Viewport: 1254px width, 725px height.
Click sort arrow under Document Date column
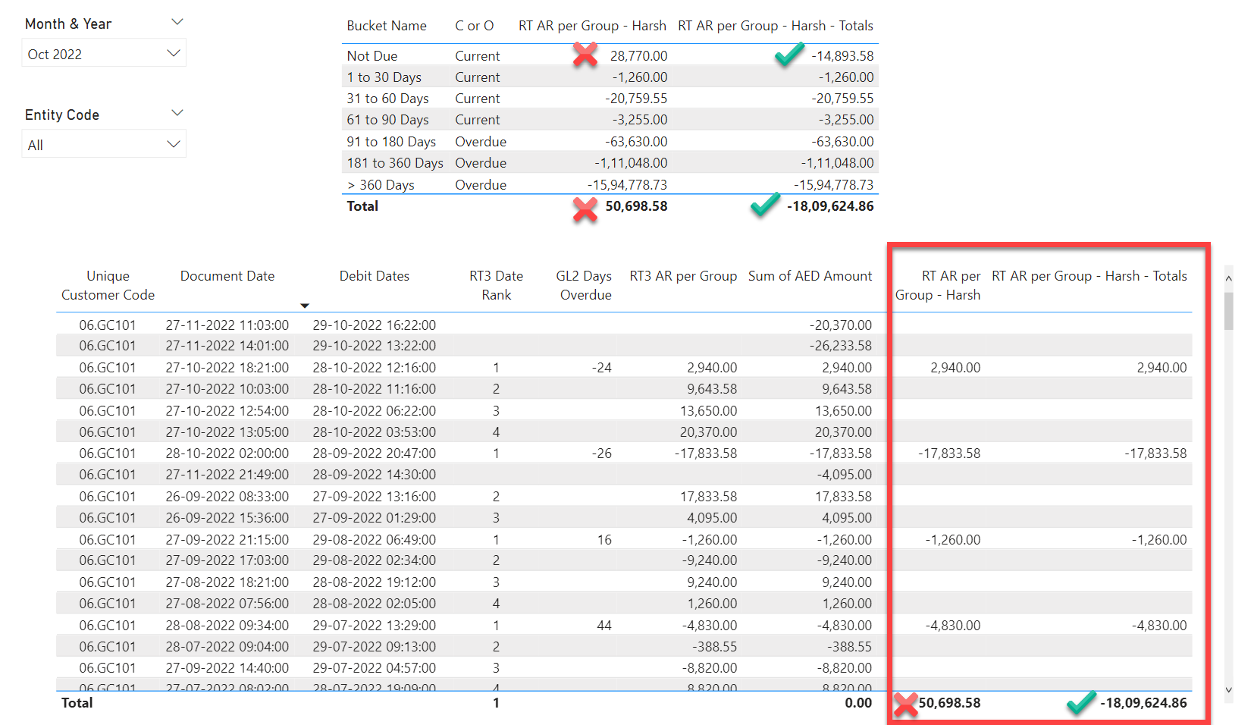point(305,306)
